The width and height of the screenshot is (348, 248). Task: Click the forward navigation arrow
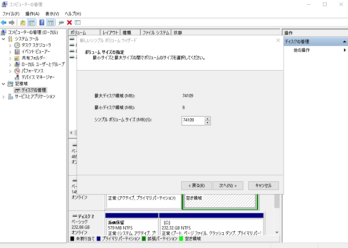11,22
